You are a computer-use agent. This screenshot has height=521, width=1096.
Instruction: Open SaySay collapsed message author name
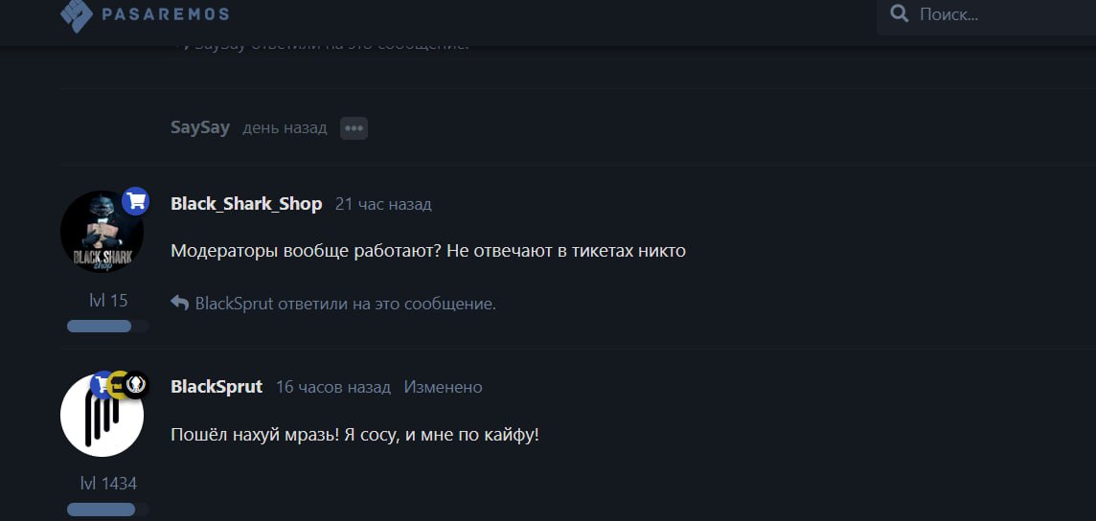point(200,128)
